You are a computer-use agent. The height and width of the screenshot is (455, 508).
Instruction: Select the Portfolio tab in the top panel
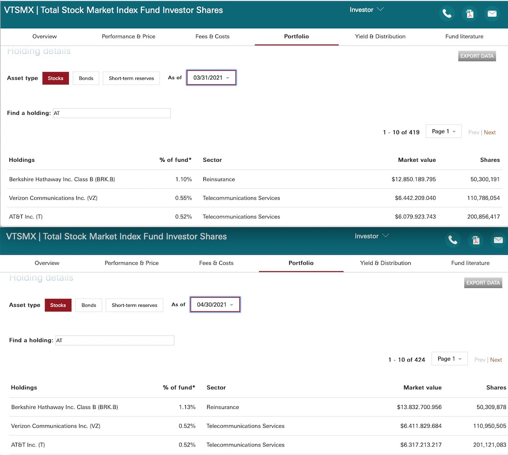pos(296,37)
